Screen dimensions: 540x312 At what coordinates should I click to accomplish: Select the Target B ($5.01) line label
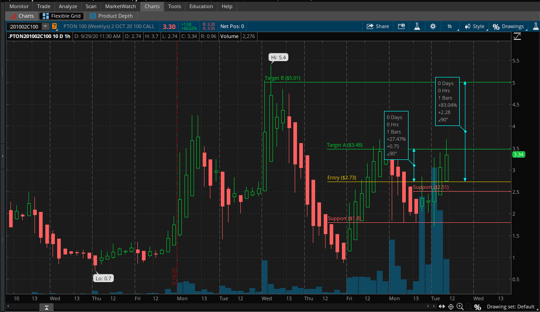coord(282,78)
